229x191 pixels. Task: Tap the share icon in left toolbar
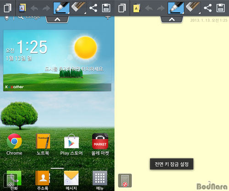[93, 8]
